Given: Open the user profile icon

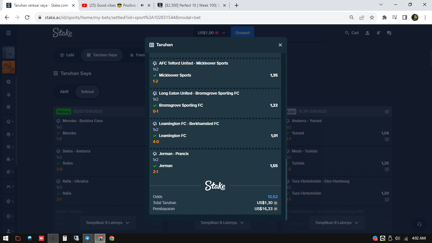Looking at the screenshot, I should point(367,33).
